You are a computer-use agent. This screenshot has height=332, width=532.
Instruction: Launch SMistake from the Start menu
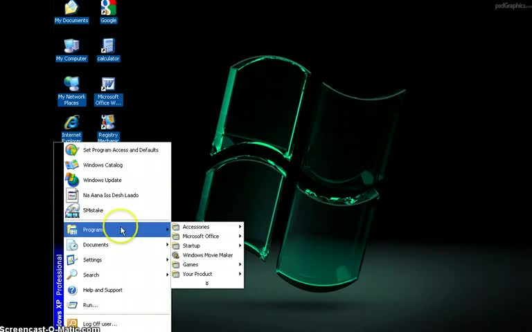[117, 210]
